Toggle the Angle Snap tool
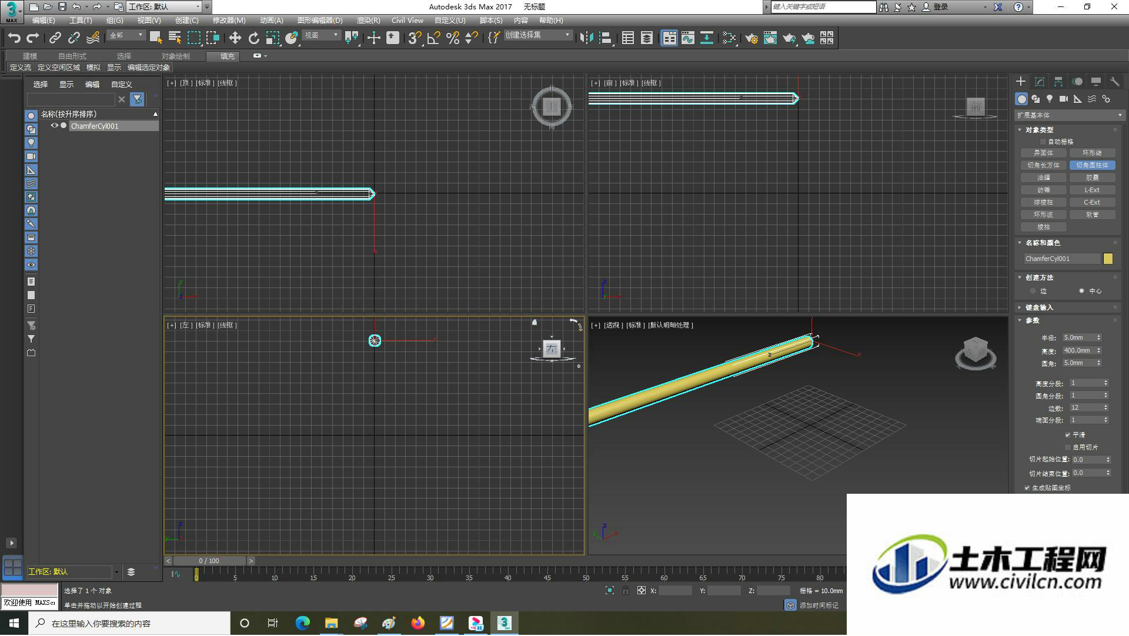Image resolution: width=1129 pixels, height=636 pixels. click(433, 38)
